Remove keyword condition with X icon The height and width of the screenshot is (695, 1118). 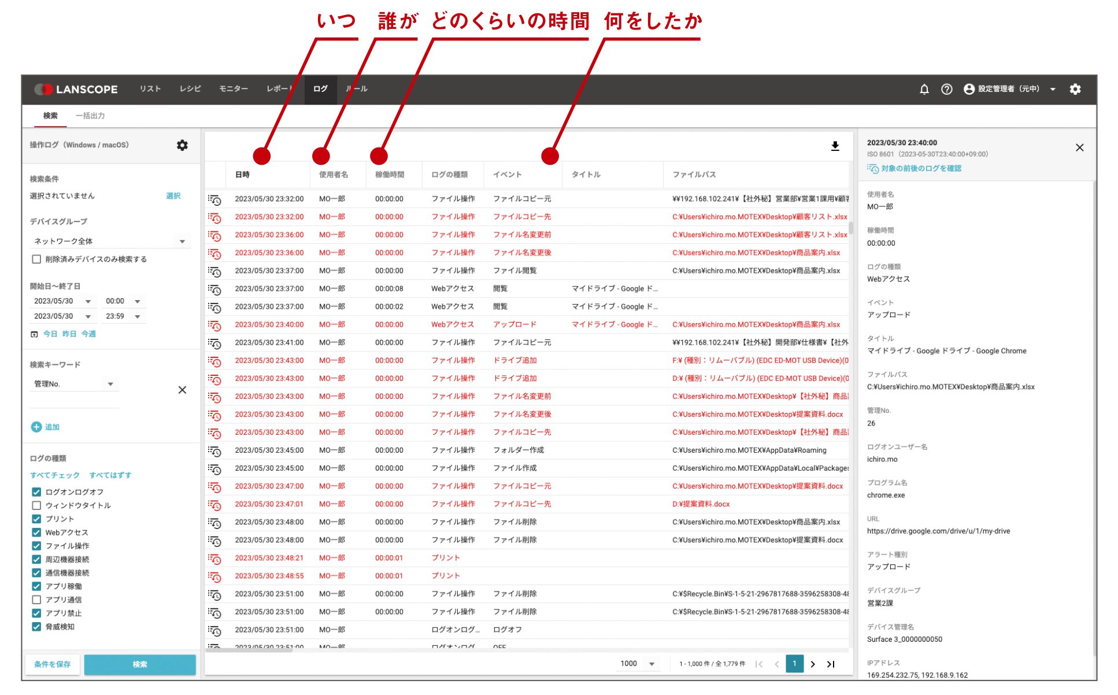tap(182, 390)
